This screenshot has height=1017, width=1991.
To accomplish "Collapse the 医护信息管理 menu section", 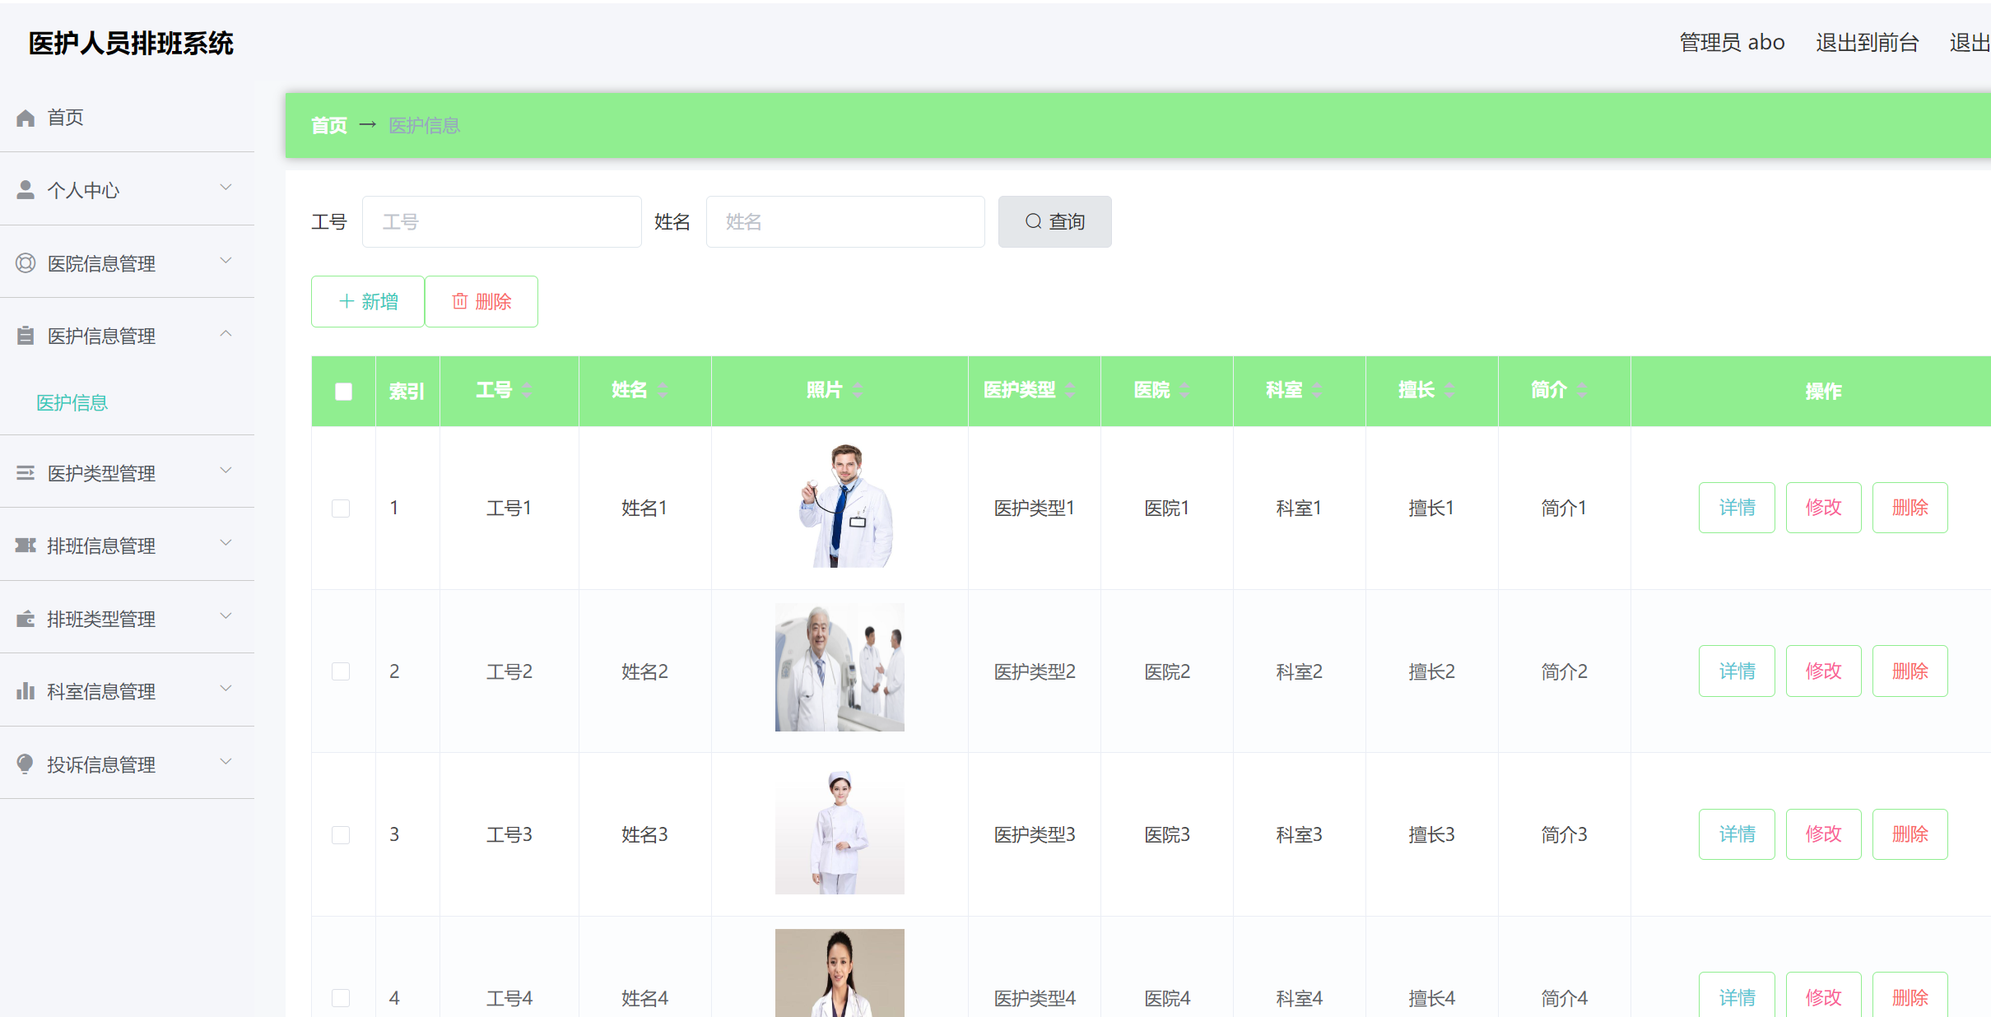I will coord(226,334).
